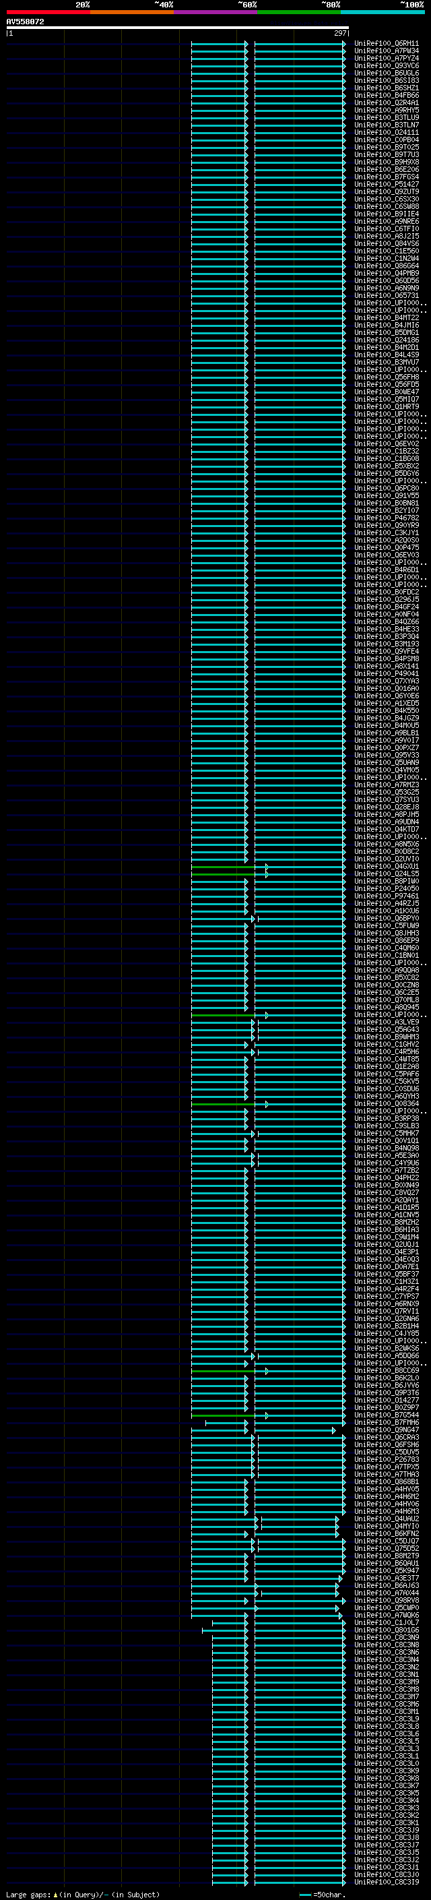Click the query end position 297
Viewport: 431px width, 1900px height.
[339, 33]
